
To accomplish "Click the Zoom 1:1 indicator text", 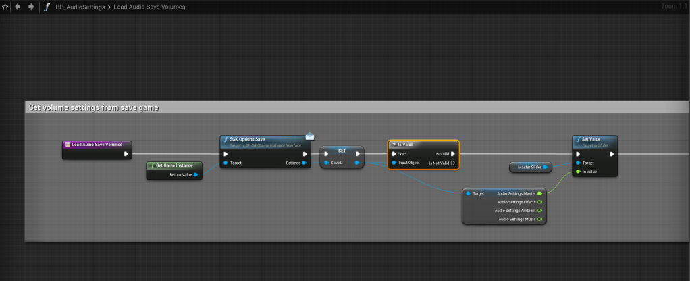I will (674, 7).
